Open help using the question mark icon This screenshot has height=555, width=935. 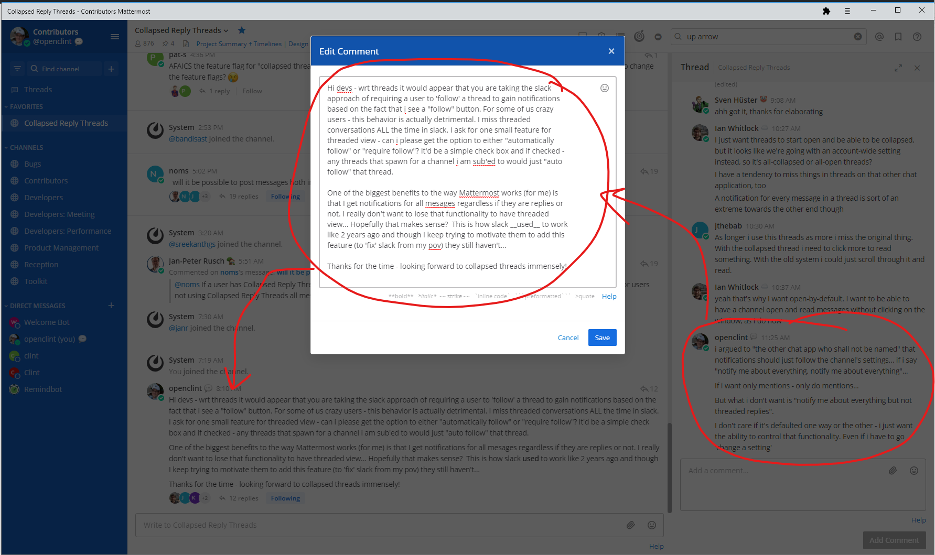point(917,36)
